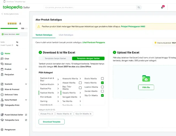
Task: Tick the Atasan Wanita checkbox
Action: [80, 83]
